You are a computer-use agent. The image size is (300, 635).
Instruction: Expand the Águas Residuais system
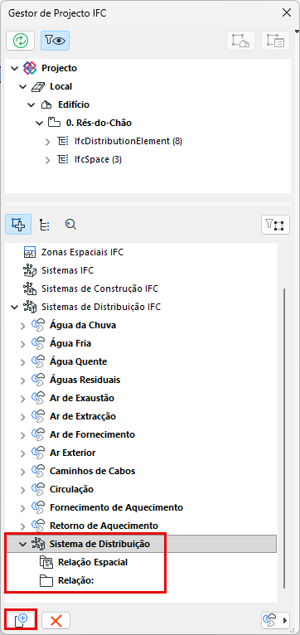coord(23,380)
